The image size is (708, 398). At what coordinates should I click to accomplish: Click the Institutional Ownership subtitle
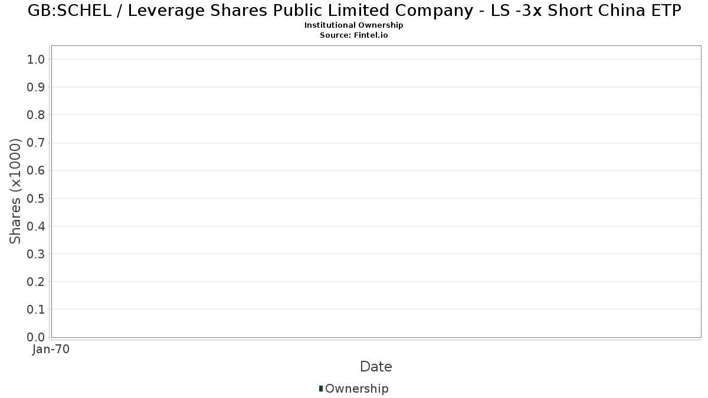(x=354, y=25)
